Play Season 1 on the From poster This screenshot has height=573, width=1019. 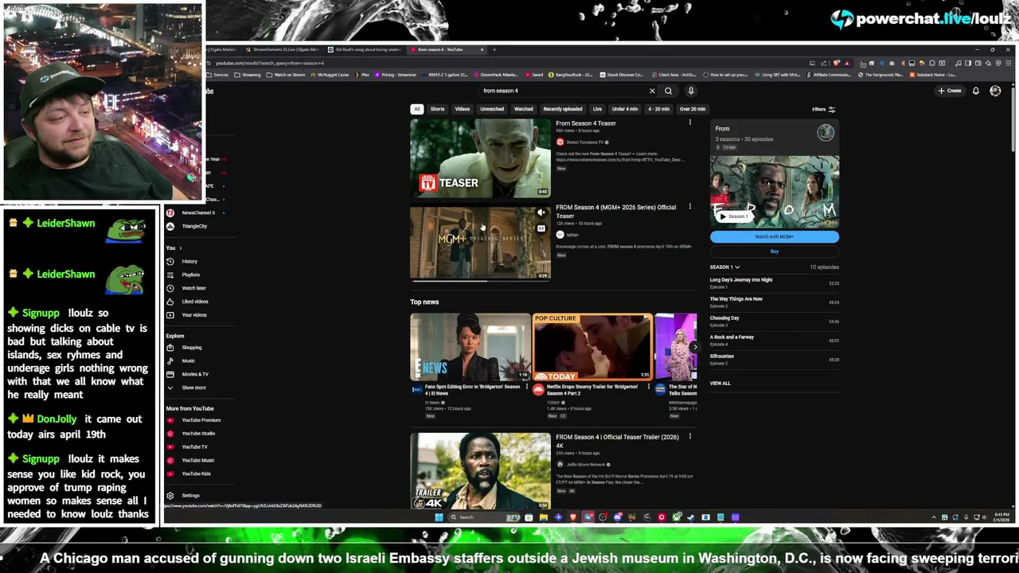point(734,216)
